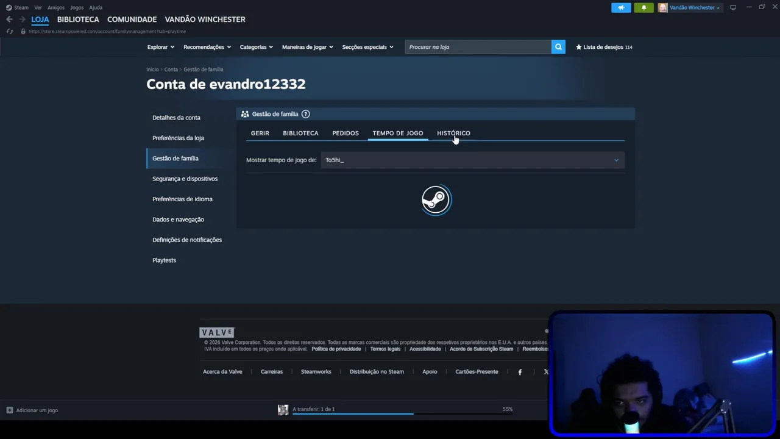This screenshot has height=439, width=780.
Task: Open the Ajuda menu
Action: point(96,7)
